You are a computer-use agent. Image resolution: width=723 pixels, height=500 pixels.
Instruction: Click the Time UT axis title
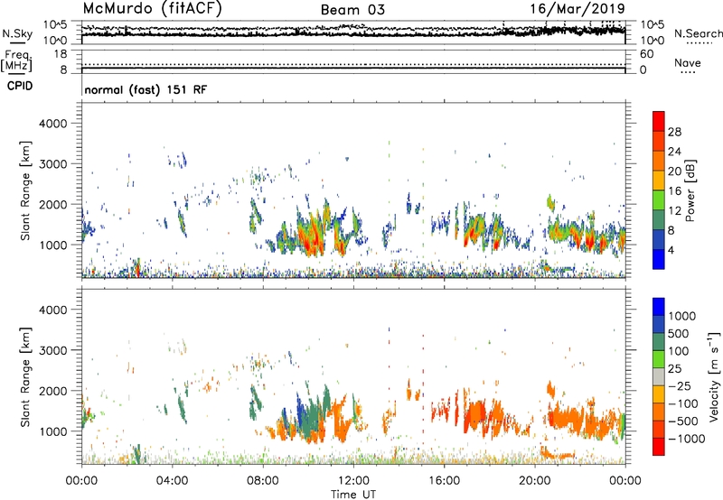point(353,495)
